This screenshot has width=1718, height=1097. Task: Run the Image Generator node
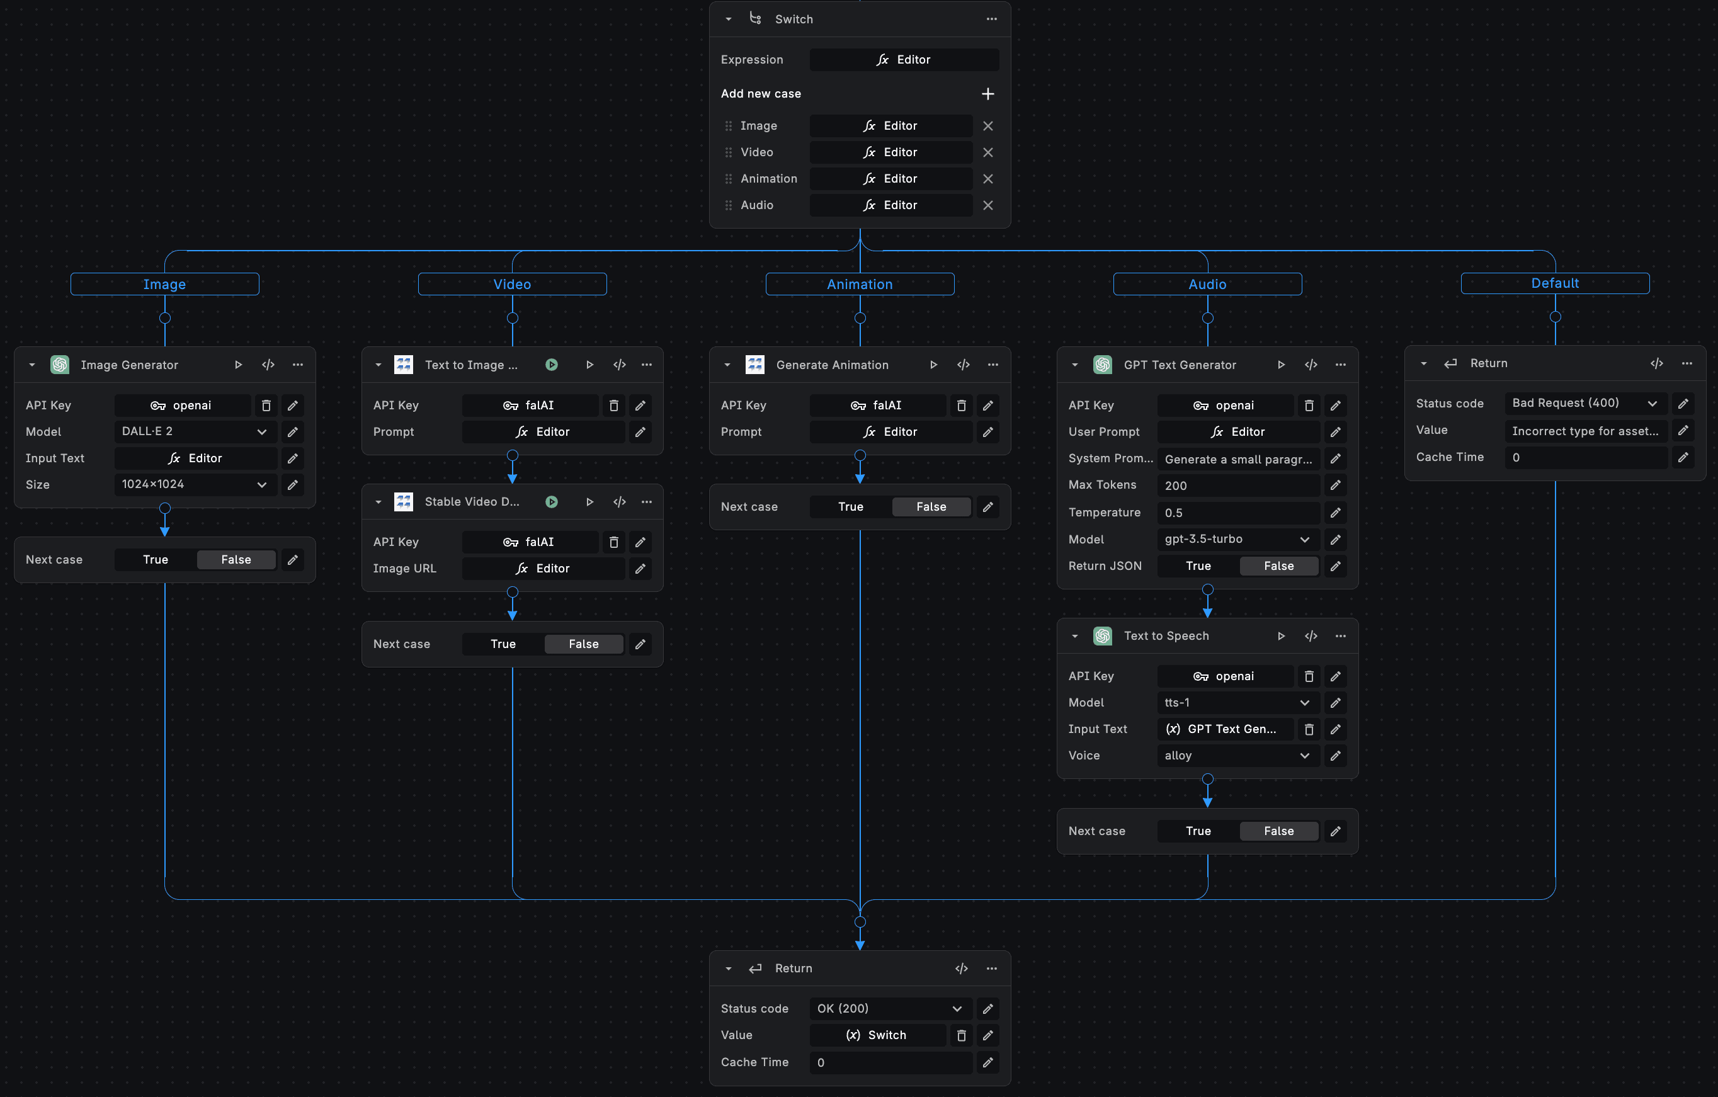(238, 365)
